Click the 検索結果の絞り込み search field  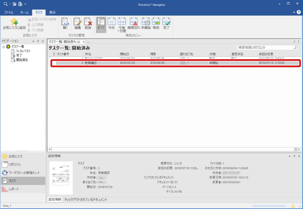[265, 47]
